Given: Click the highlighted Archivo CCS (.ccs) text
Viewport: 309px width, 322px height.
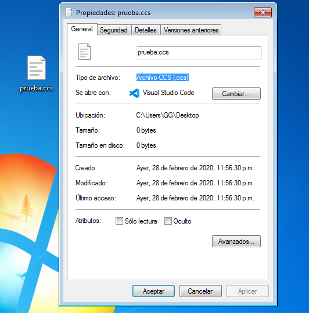Looking at the screenshot, I should click(163, 78).
